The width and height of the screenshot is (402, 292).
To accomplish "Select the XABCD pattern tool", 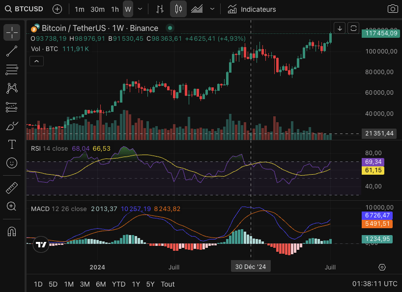I will (12, 88).
